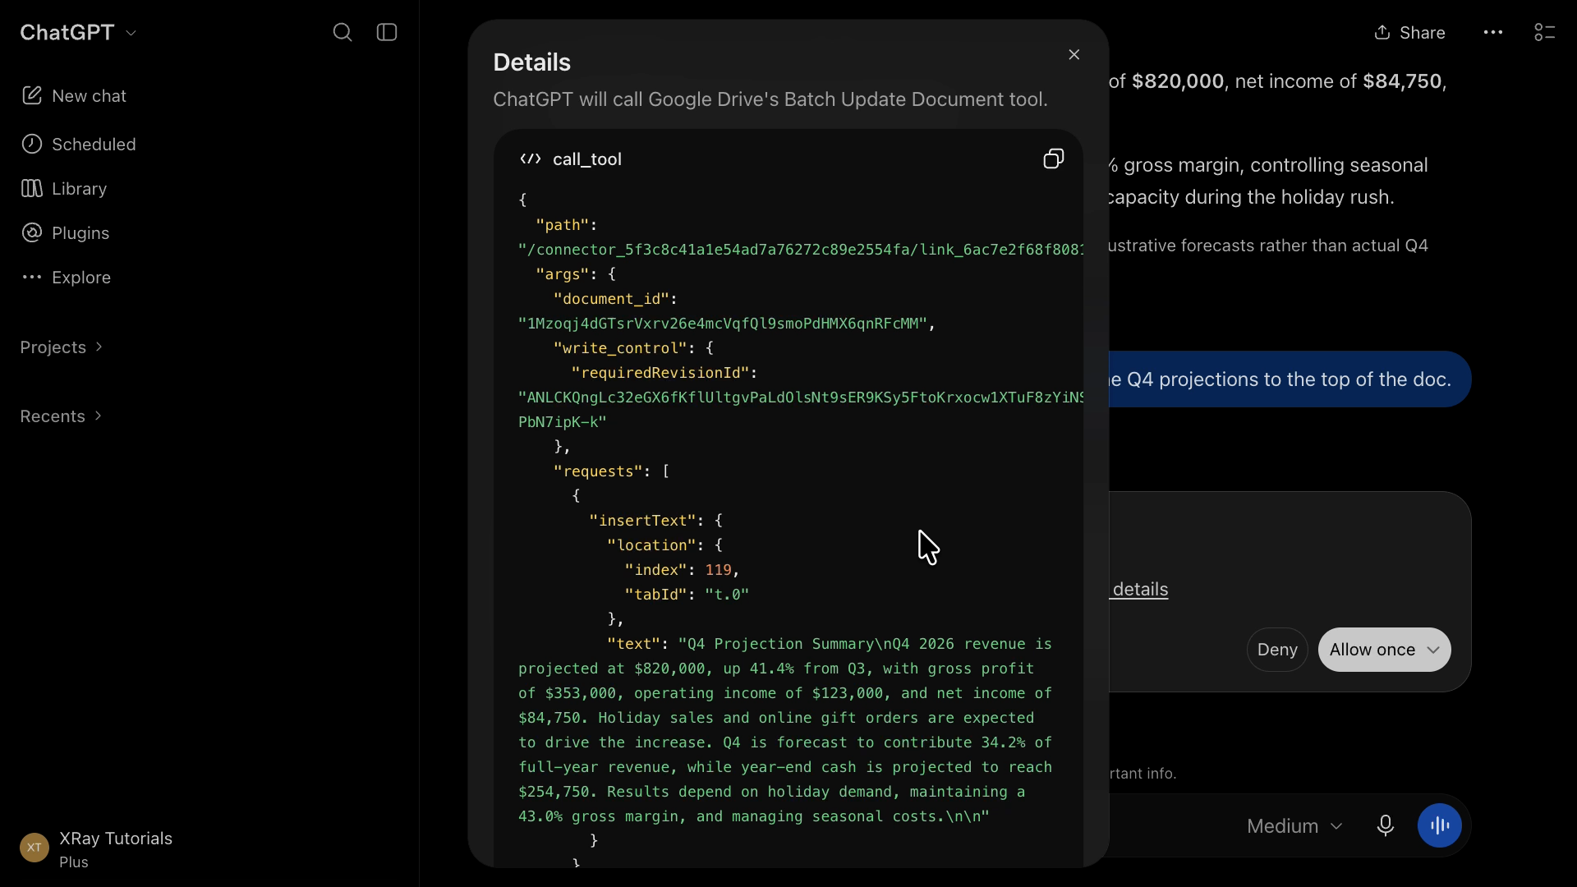
Task: Open the ChatGPT model dropdown
Action: 78,32
